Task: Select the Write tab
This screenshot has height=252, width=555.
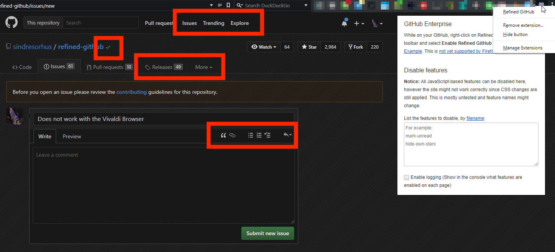Action: pyautogui.click(x=45, y=136)
